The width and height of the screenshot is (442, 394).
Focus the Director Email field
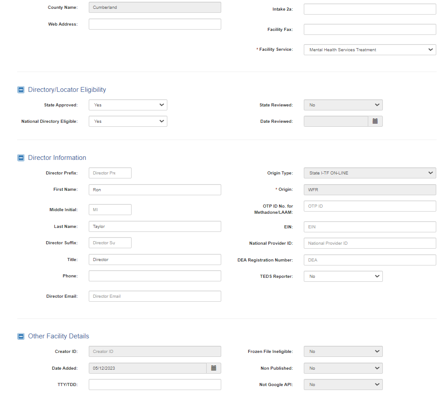[155, 296]
